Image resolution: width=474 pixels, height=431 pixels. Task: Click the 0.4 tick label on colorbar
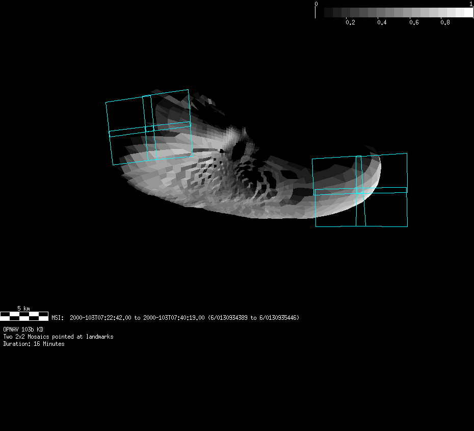382,23
